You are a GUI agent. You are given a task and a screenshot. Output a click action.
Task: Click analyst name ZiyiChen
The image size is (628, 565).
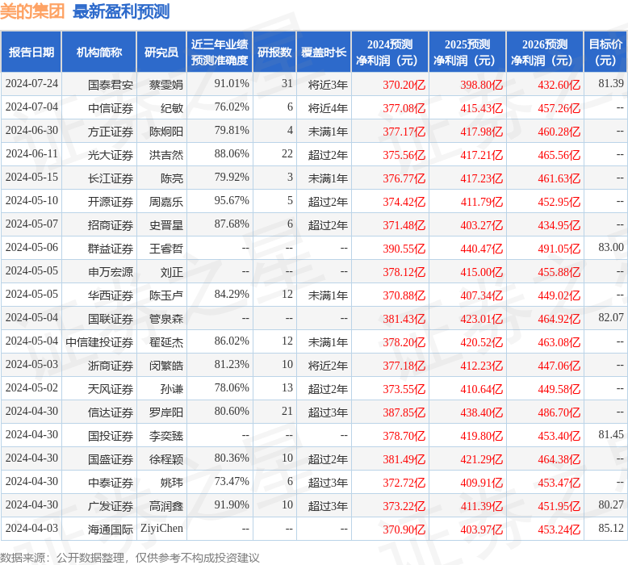coord(161,529)
